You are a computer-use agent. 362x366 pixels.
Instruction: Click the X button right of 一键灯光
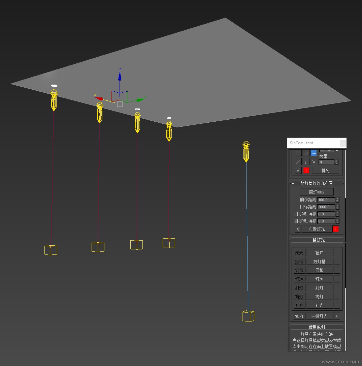click(336, 316)
